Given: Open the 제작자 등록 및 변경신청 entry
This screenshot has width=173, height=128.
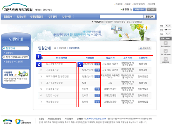Looking at the screenshot, I should click(57, 76).
